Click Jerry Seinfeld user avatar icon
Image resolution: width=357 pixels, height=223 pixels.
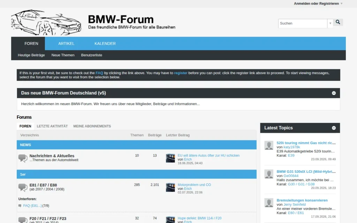[269, 202]
